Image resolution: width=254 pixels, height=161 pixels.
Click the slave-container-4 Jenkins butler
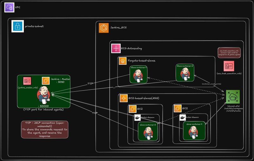[193, 132]
